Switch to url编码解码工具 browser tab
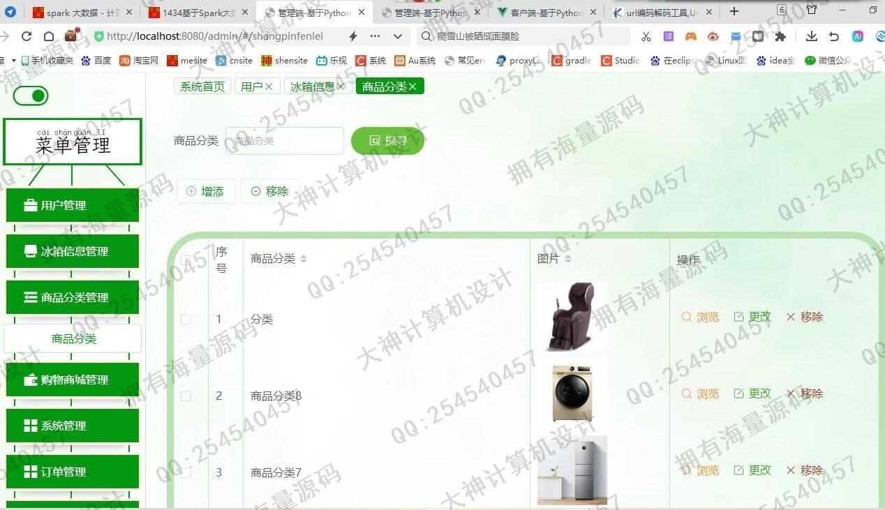Screen dimensions: 885x510 664,13
